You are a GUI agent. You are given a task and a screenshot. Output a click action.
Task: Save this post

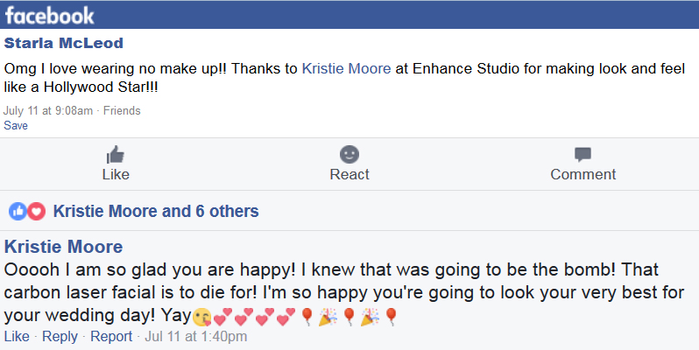pyautogui.click(x=16, y=126)
